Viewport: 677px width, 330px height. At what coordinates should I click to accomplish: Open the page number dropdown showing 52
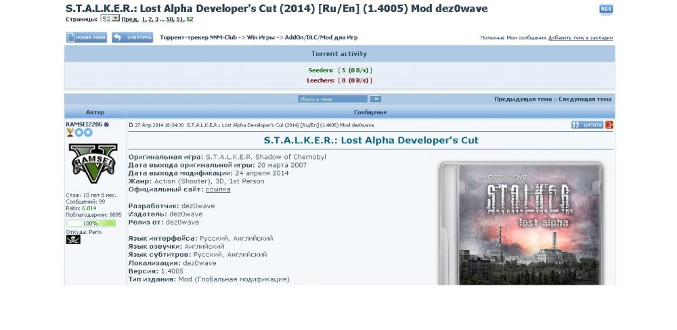pos(110,18)
